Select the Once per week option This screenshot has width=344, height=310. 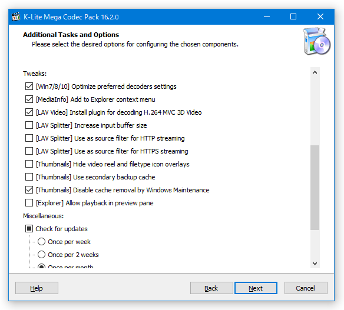(41, 241)
